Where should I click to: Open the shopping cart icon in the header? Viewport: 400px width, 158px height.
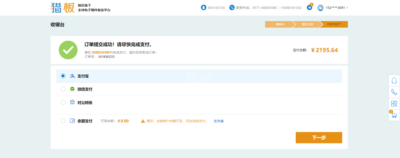[309, 8]
